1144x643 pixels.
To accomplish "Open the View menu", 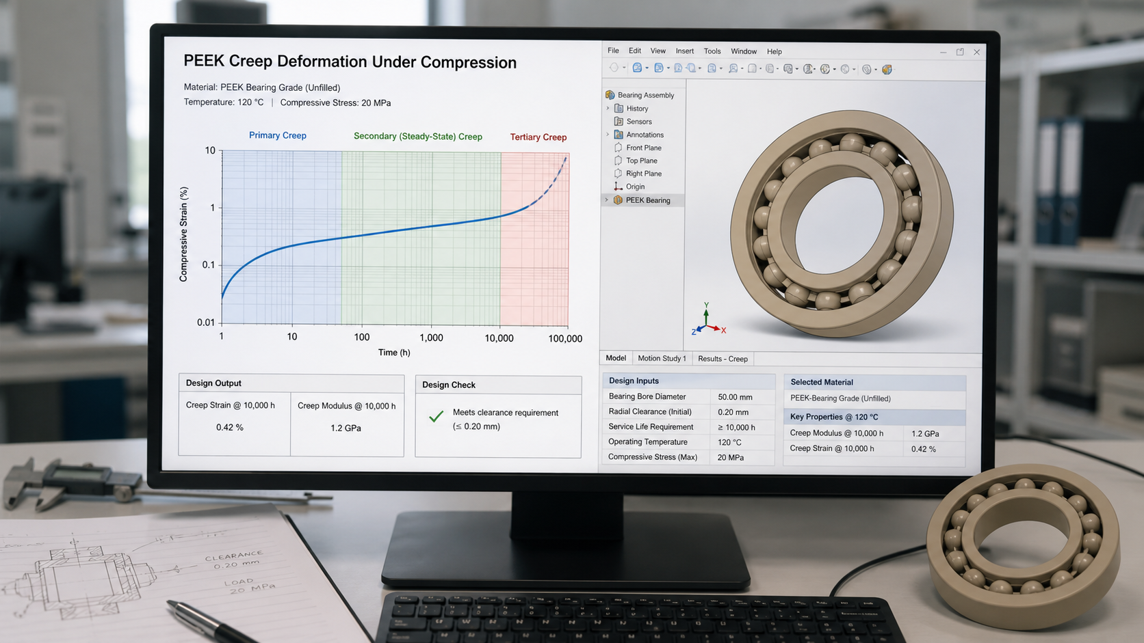I will click(658, 51).
